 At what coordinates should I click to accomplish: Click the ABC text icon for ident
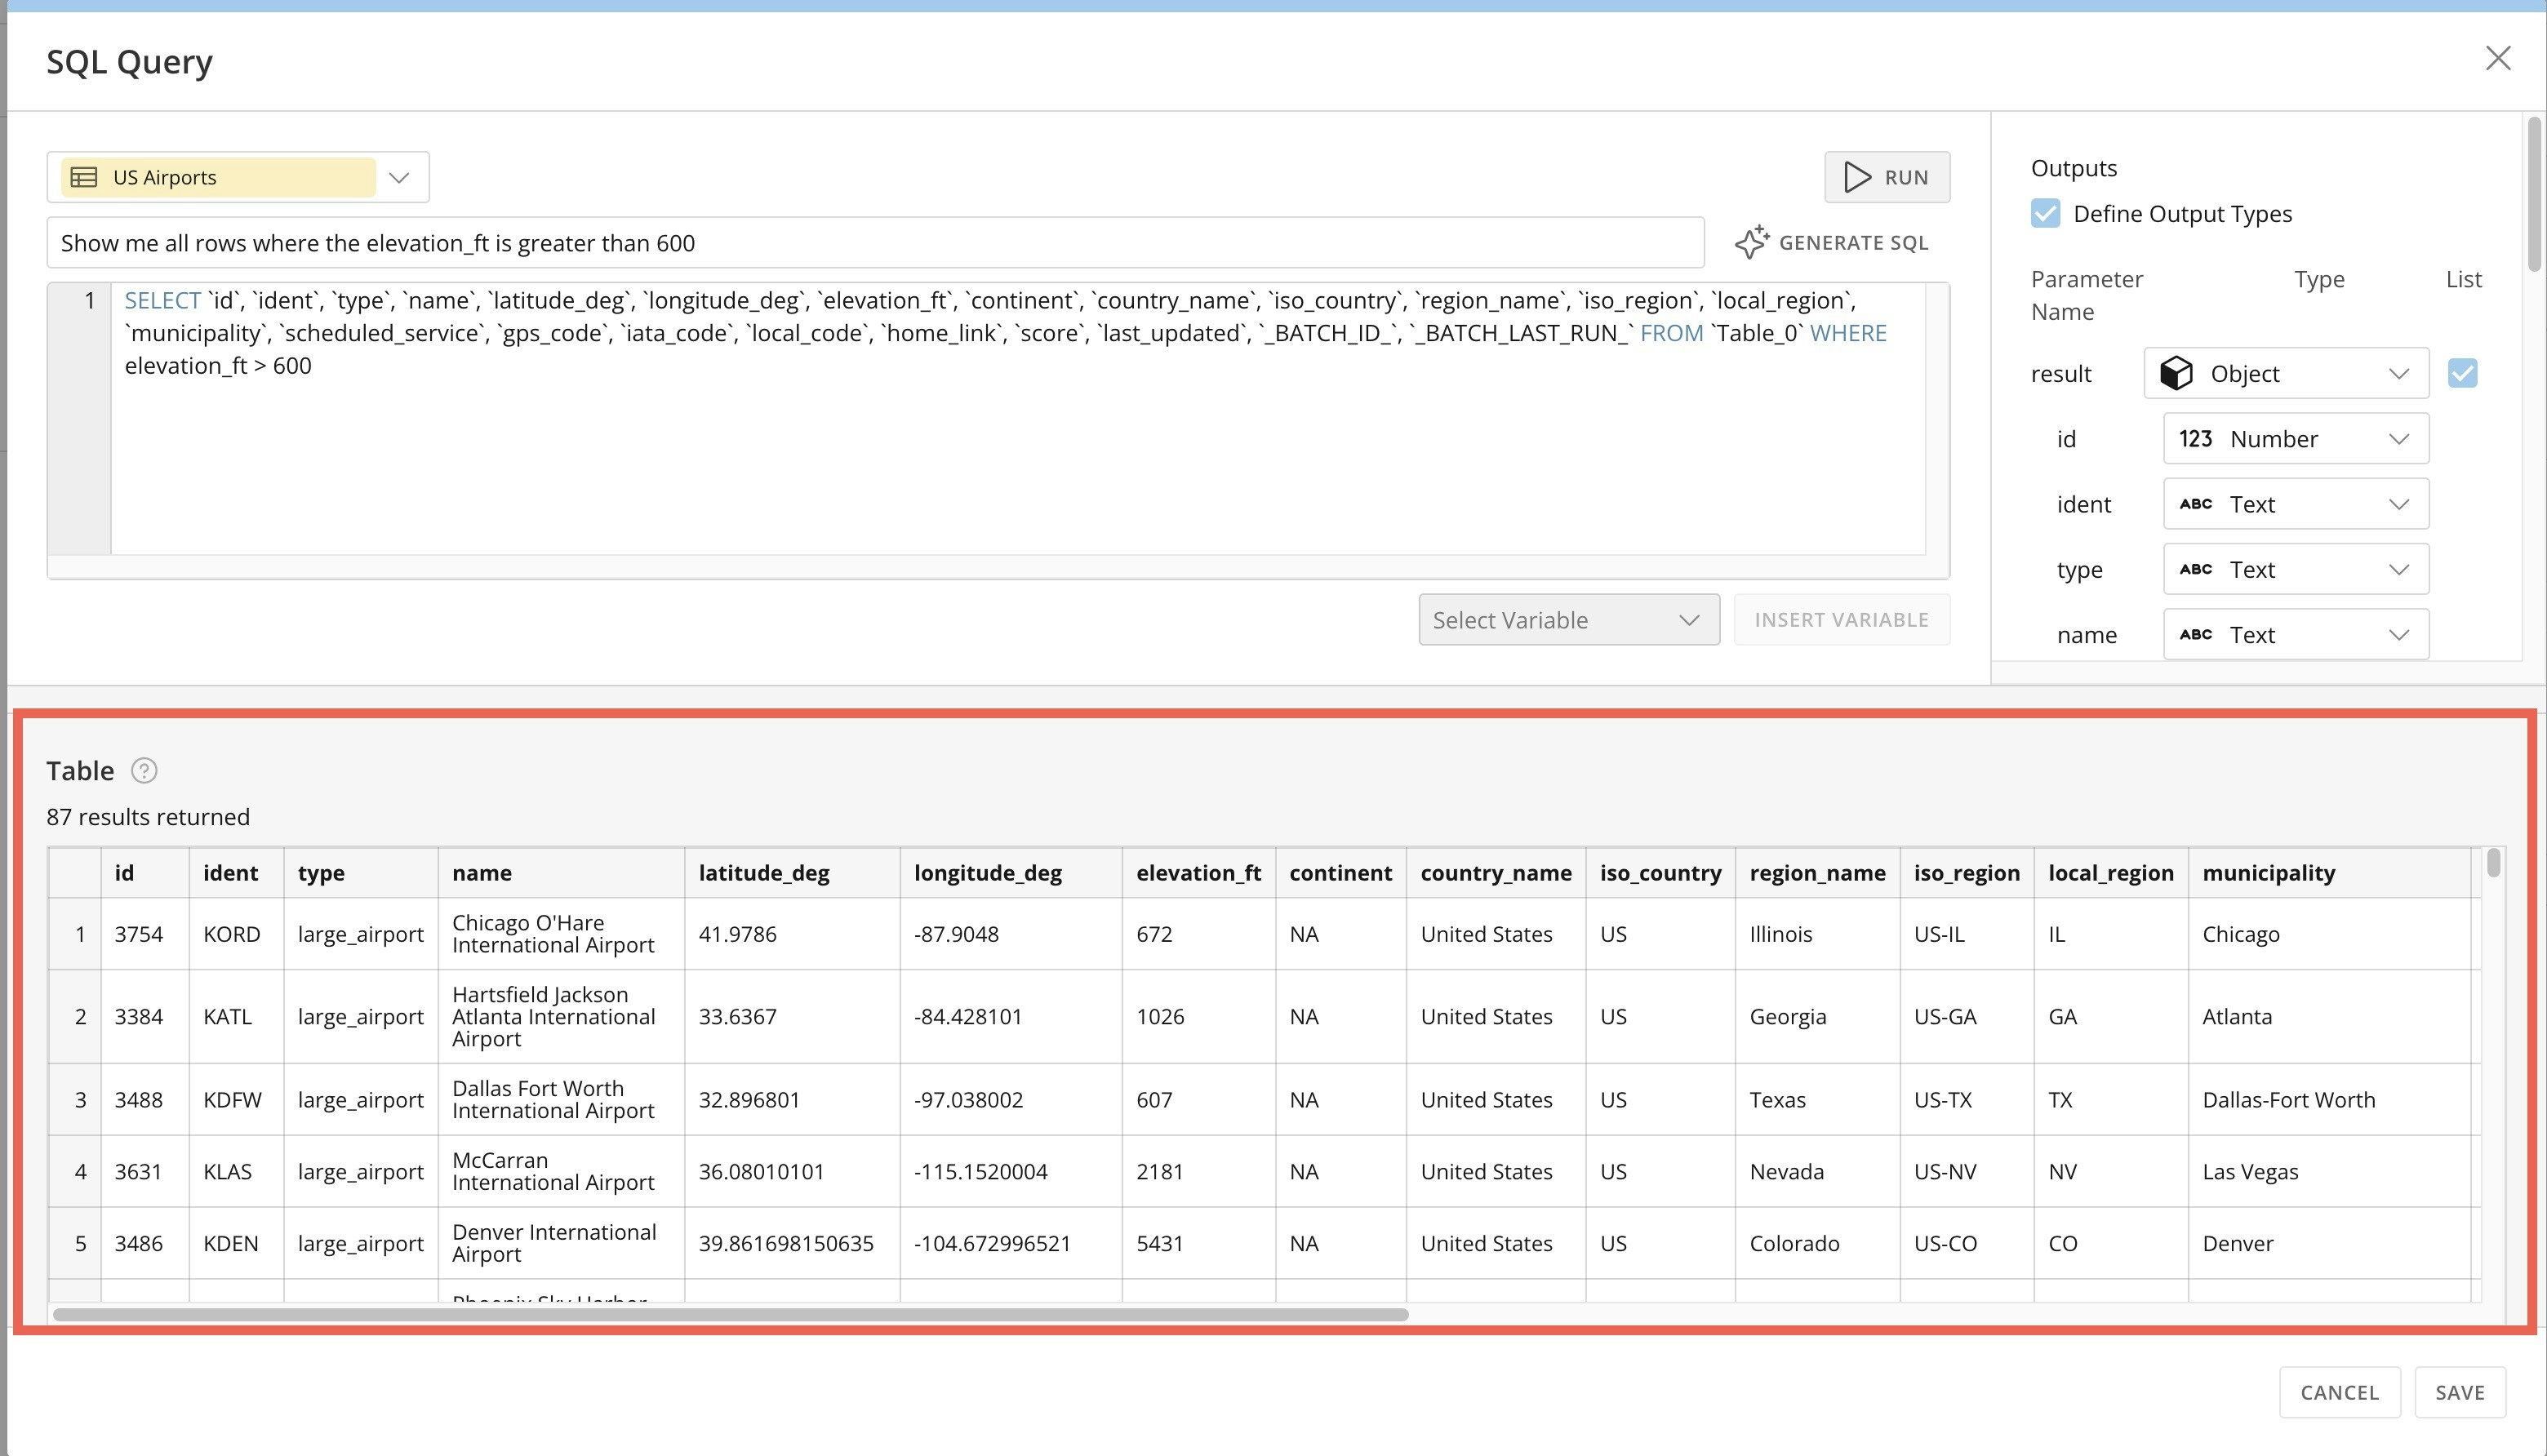click(2195, 504)
